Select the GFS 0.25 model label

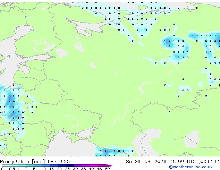click(x=59, y=162)
